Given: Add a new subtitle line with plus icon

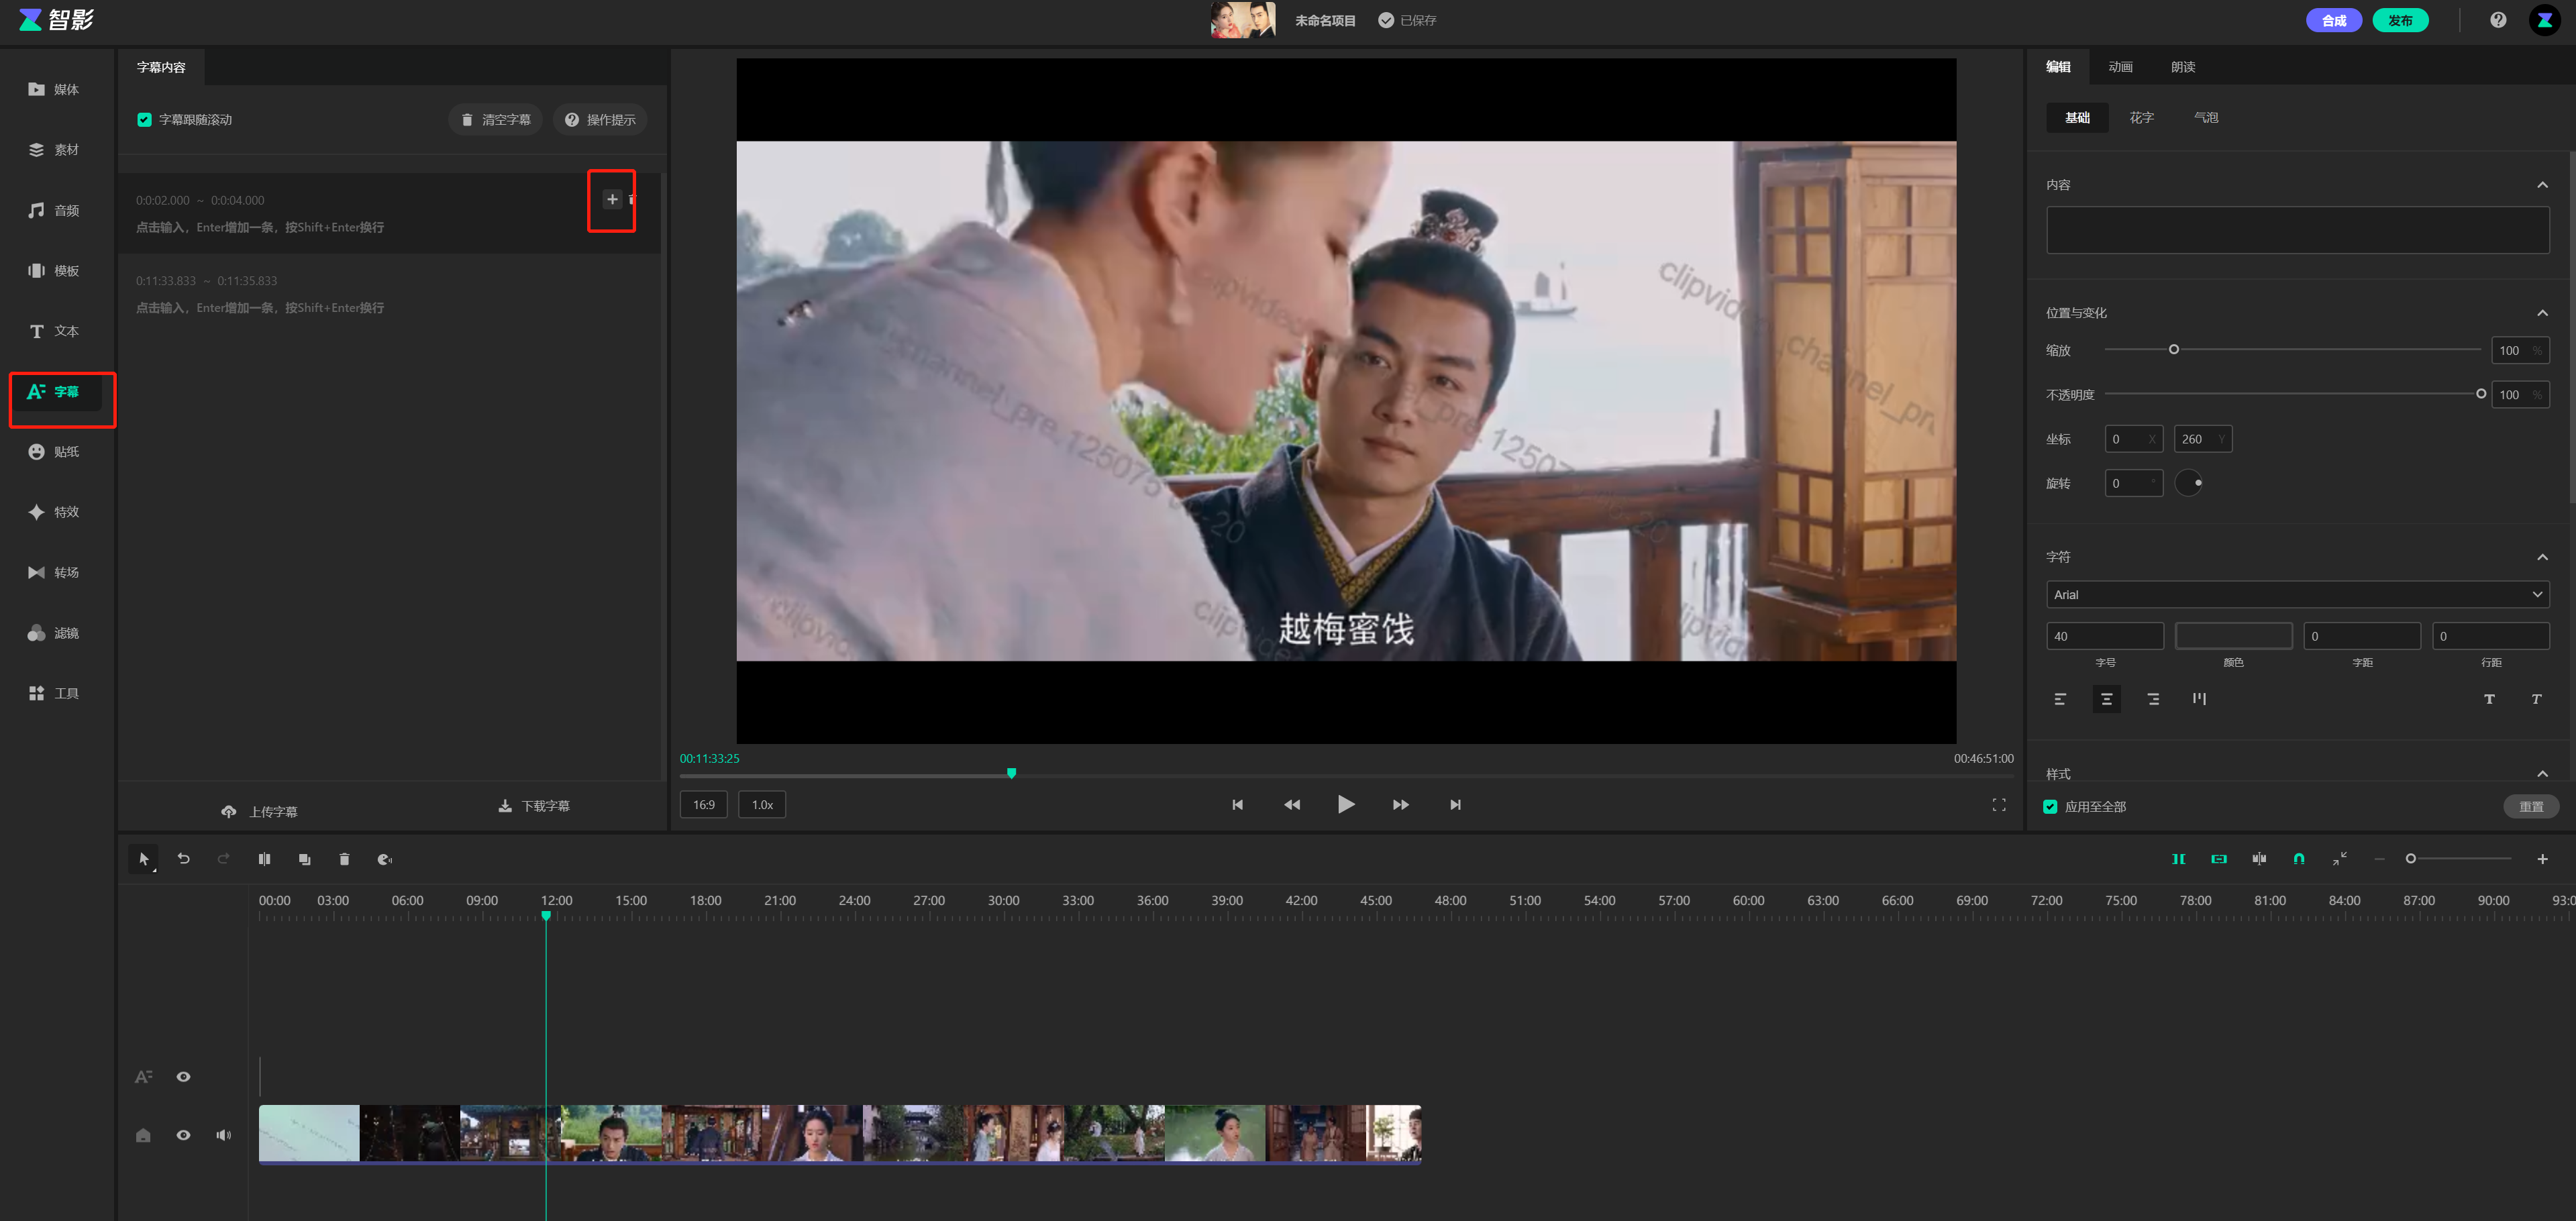Looking at the screenshot, I should 612,199.
